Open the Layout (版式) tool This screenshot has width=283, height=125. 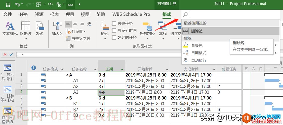tap(39, 29)
